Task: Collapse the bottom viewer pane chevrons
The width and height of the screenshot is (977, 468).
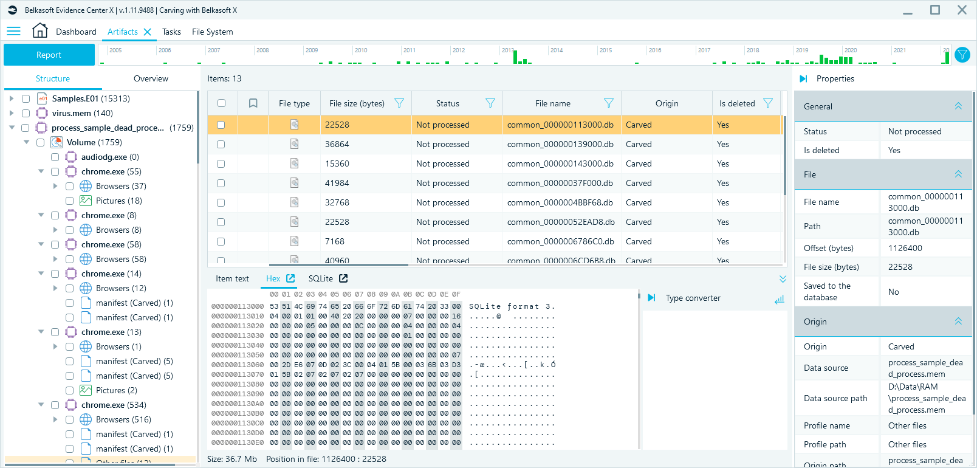Action: [783, 279]
